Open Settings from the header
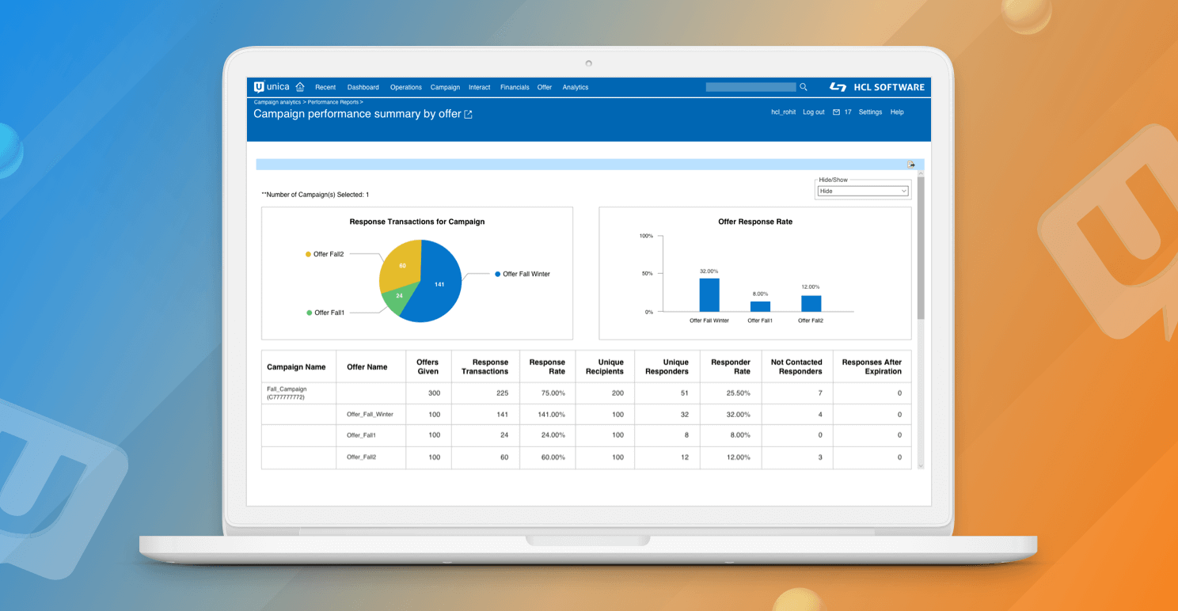The width and height of the screenshot is (1178, 611). [870, 112]
